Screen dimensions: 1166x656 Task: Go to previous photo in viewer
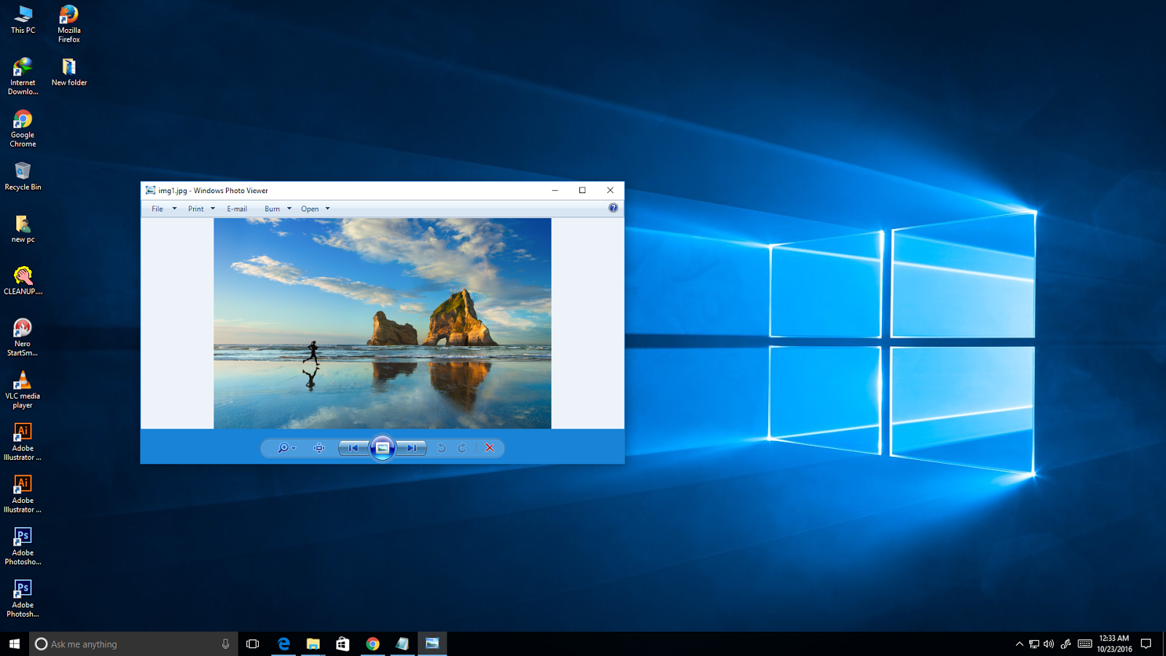pyautogui.click(x=353, y=448)
